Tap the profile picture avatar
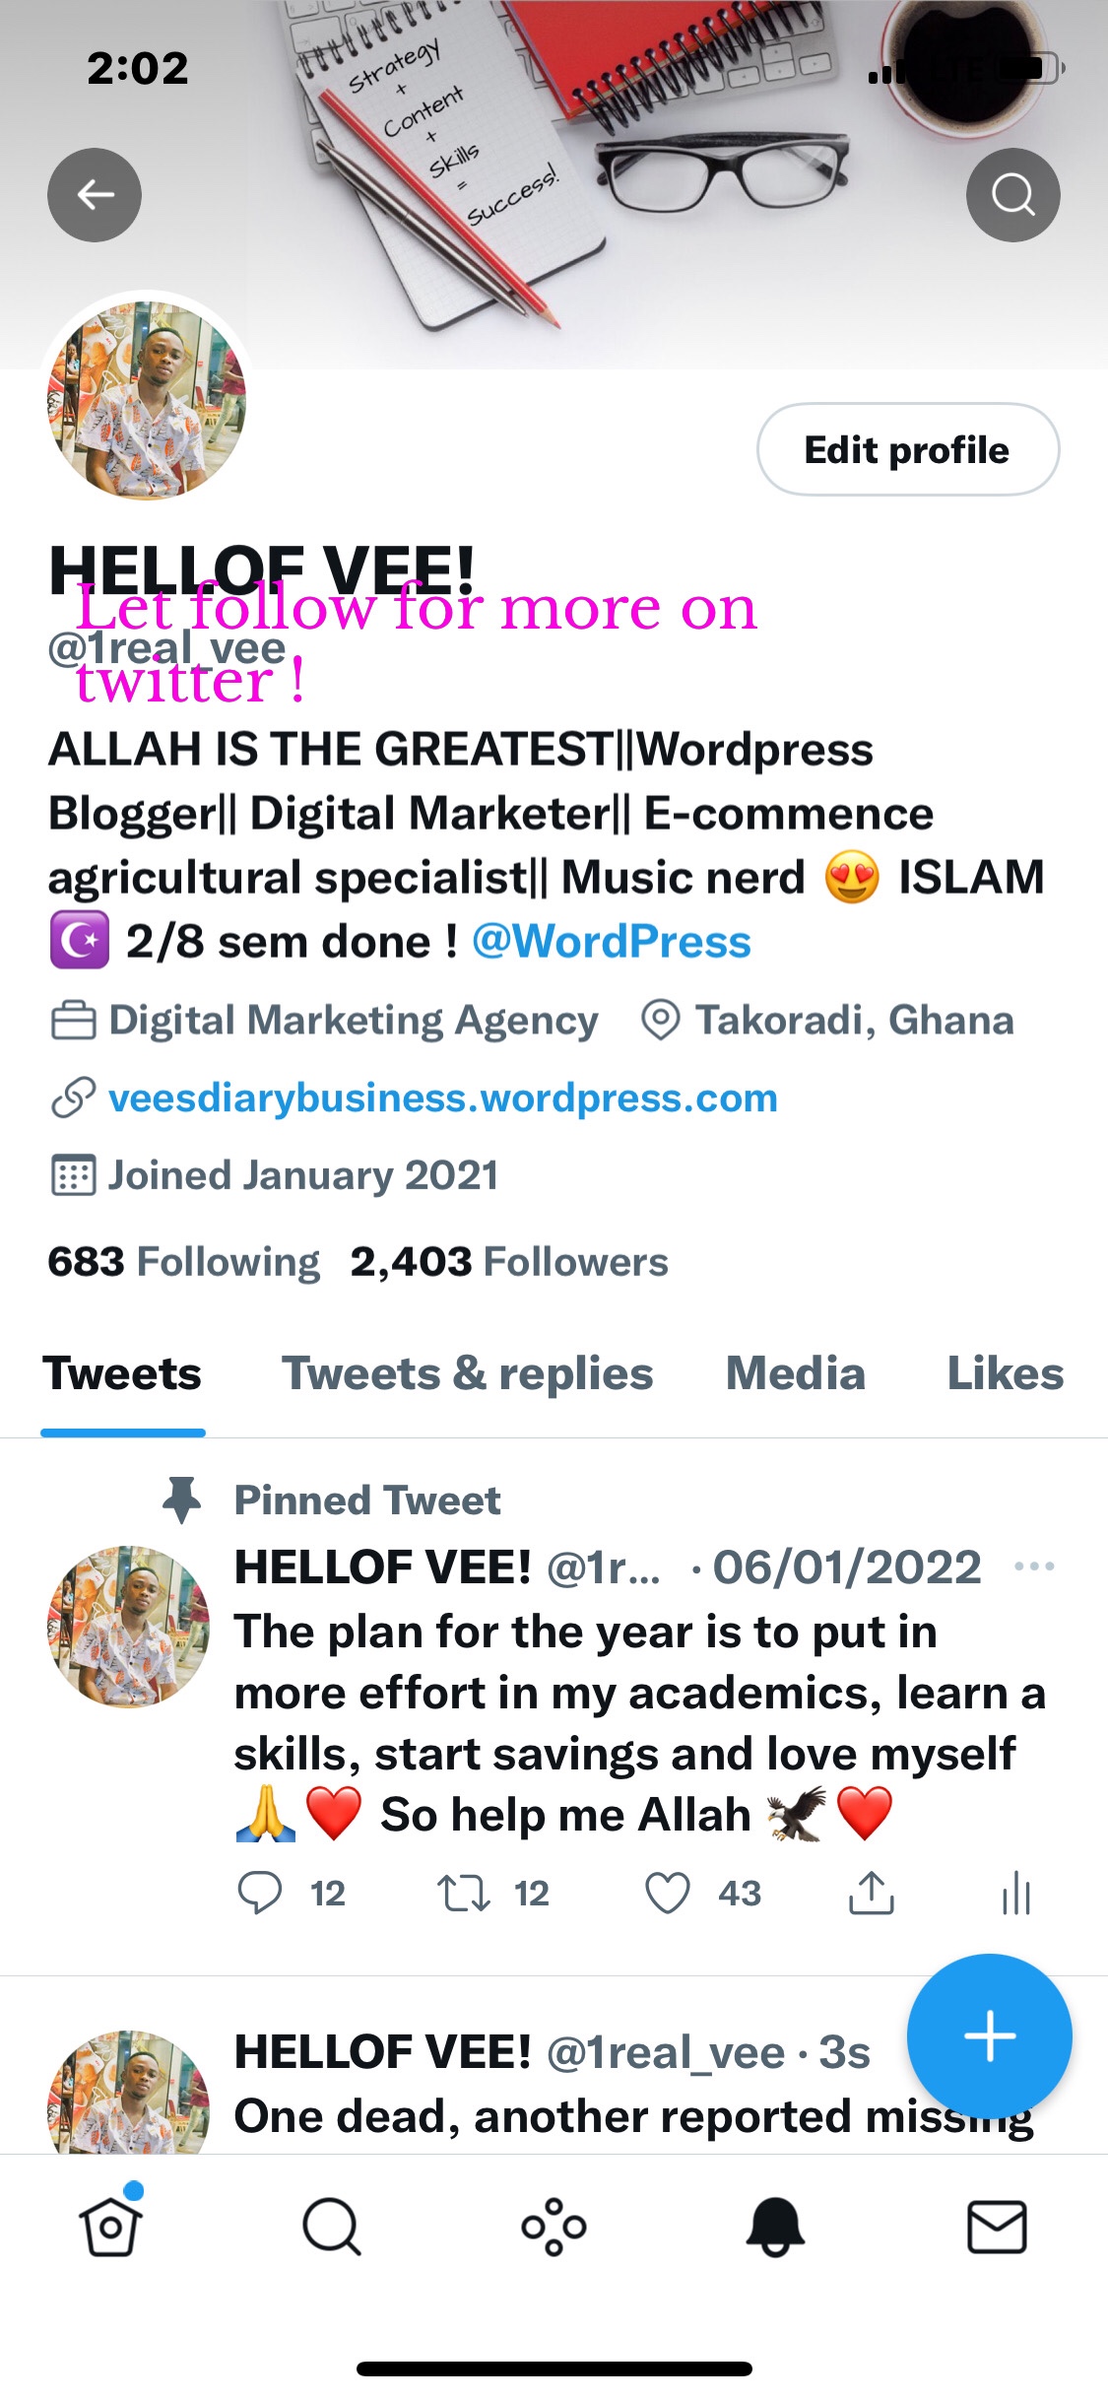Screen dimensions: 1108x2400 click(147, 400)
